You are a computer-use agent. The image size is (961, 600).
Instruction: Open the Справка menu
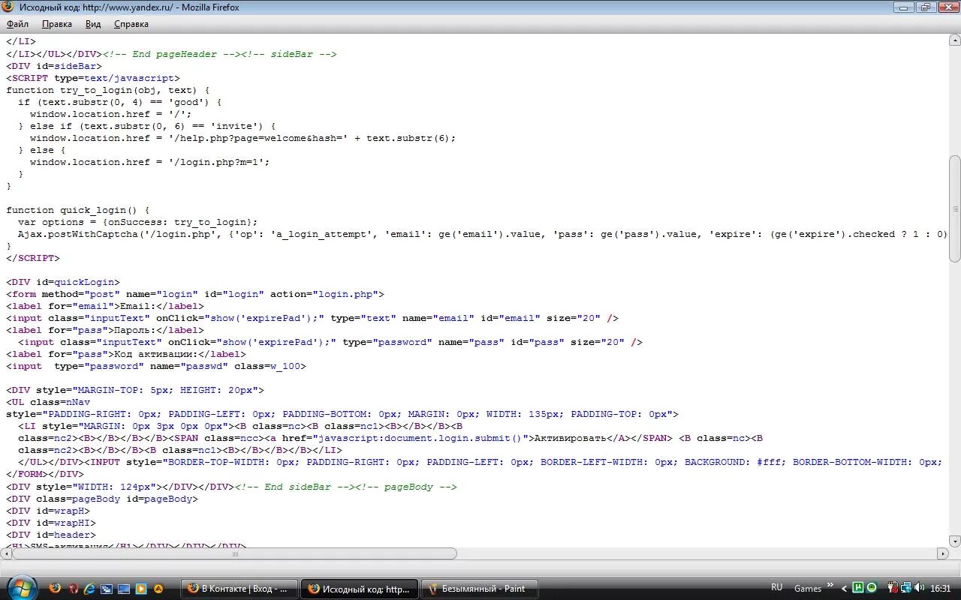click(x=131, y=24)
